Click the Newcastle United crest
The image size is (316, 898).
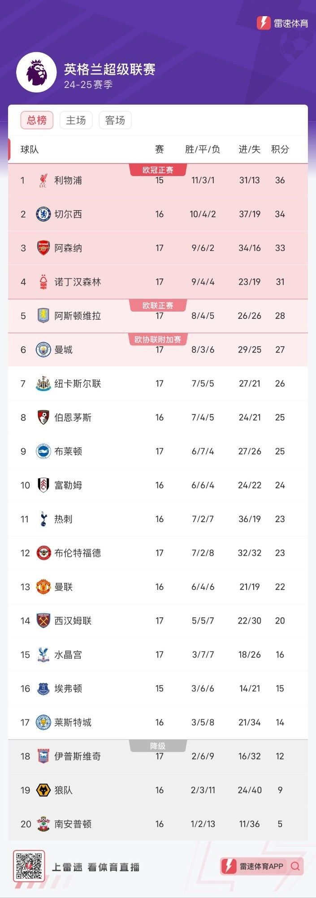(x=43, y=383)
